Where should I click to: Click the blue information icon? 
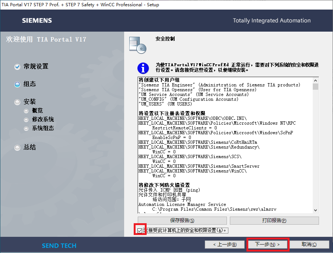(x=143, y=68)
